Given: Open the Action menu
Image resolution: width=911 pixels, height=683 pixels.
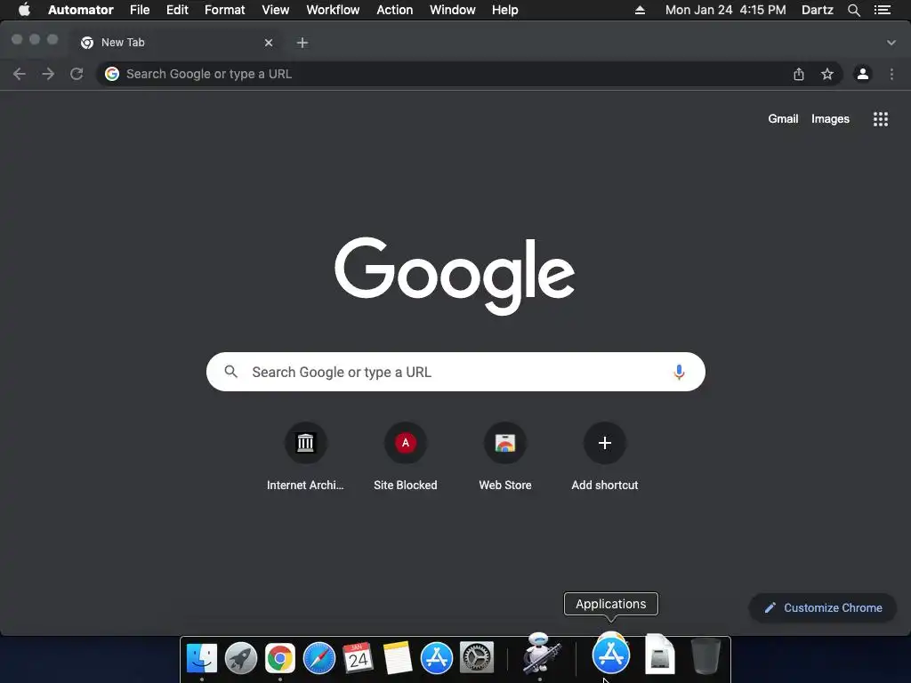Looking at the screenshot, I should 394,10.
